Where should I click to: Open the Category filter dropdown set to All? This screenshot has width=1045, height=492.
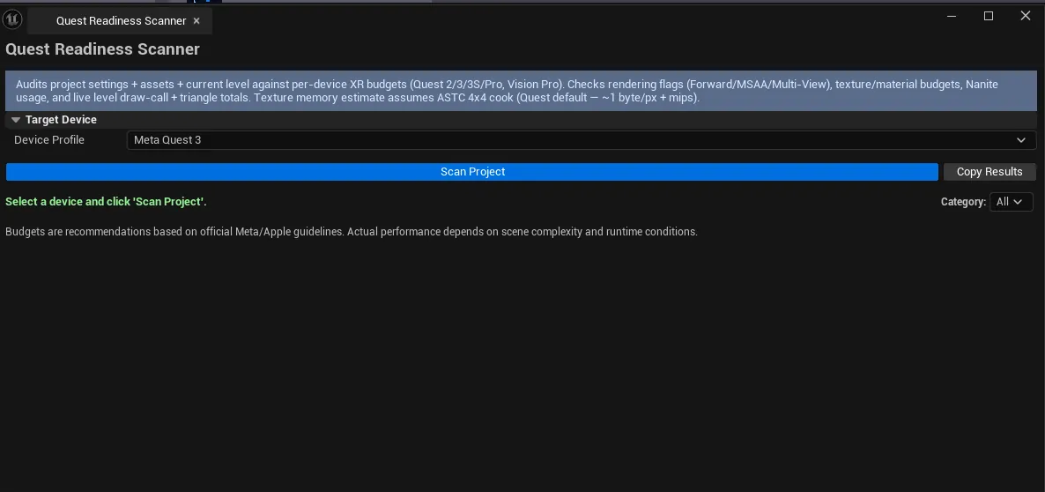[x=1011, y=202]
